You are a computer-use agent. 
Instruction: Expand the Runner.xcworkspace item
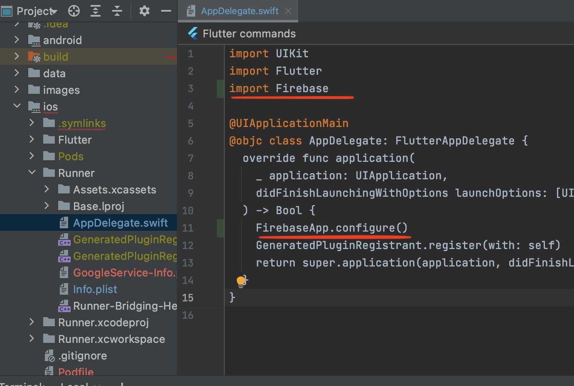pyautogui.click(x=32, y=339)
